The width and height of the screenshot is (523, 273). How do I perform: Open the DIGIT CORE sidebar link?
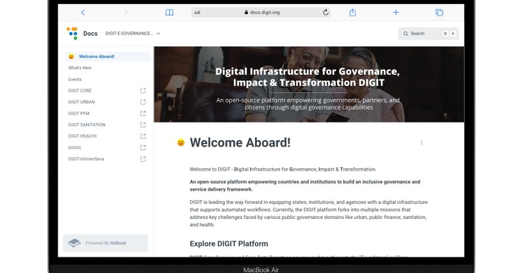(x=80, y=91)
